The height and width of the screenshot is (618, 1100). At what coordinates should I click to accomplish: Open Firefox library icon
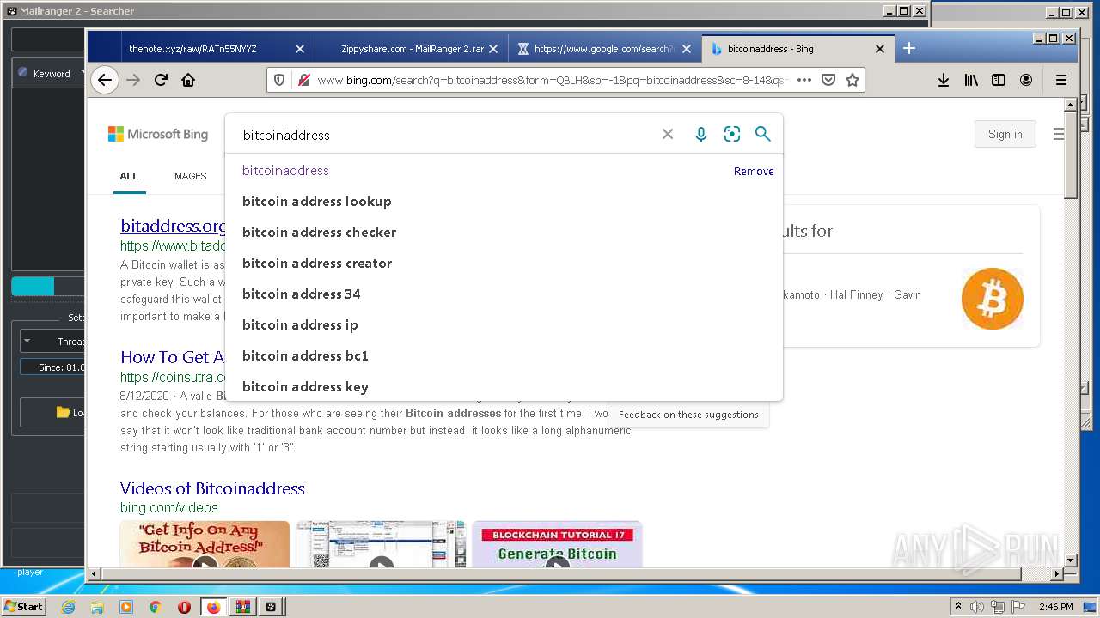(x=971, y=80)
